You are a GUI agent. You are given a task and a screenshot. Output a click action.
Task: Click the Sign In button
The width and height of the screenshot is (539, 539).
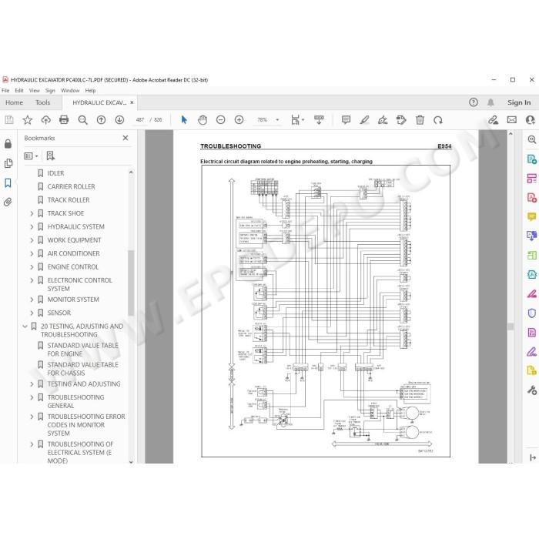click(x=519, y=102)
